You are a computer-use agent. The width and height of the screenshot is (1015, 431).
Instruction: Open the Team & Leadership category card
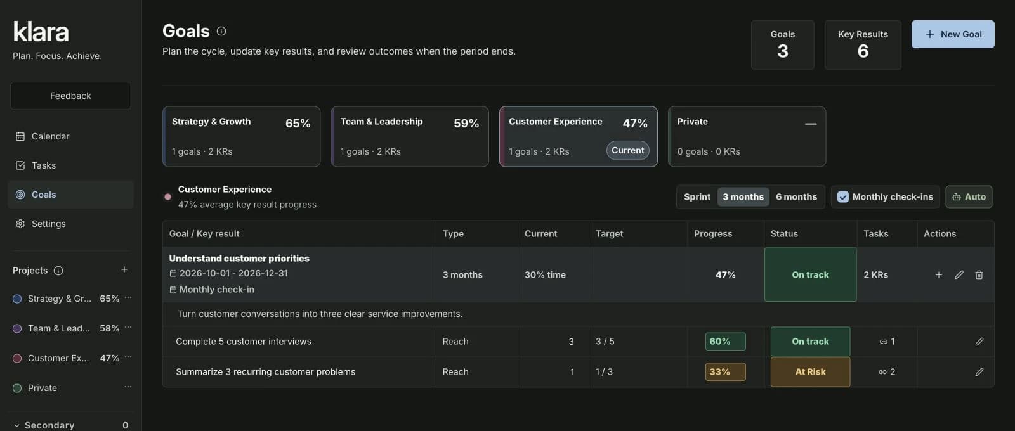[x=410, y=136]
